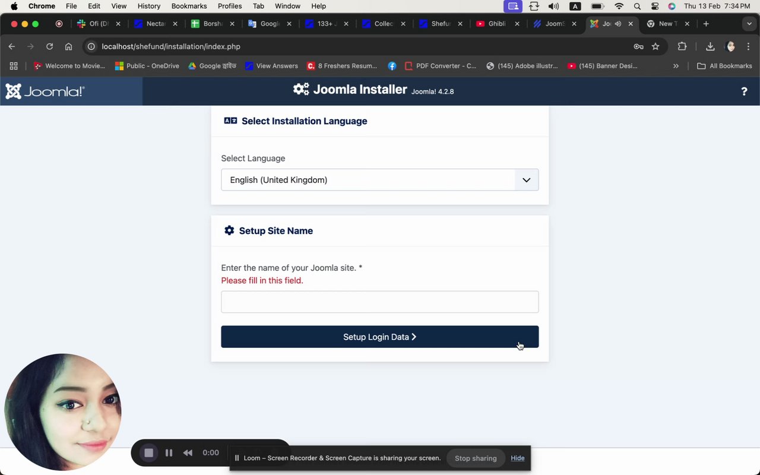Open the Chrome profile avatar
The width and height of the screenshot is (760, 475).
pos(730,46)
